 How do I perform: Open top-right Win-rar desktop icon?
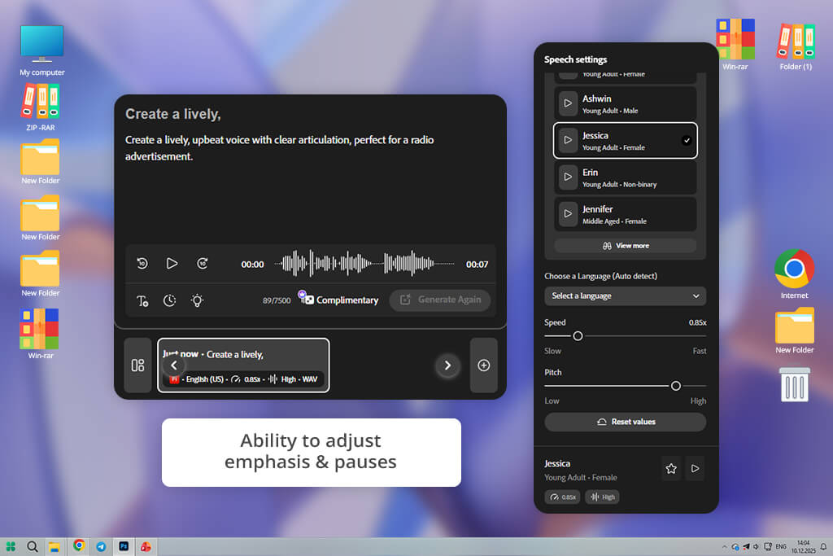(735, 45)
